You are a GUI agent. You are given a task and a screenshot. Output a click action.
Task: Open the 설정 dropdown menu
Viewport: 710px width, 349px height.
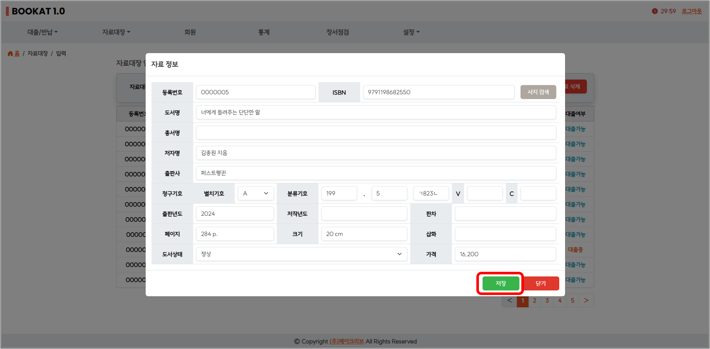tap(411, 32)
